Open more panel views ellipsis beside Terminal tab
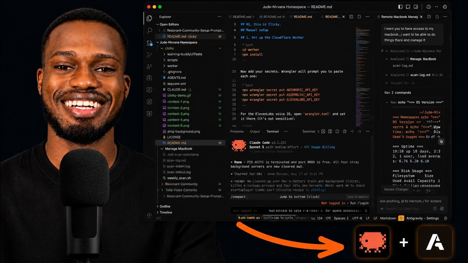Screen dimensions: 468x263 286,131
